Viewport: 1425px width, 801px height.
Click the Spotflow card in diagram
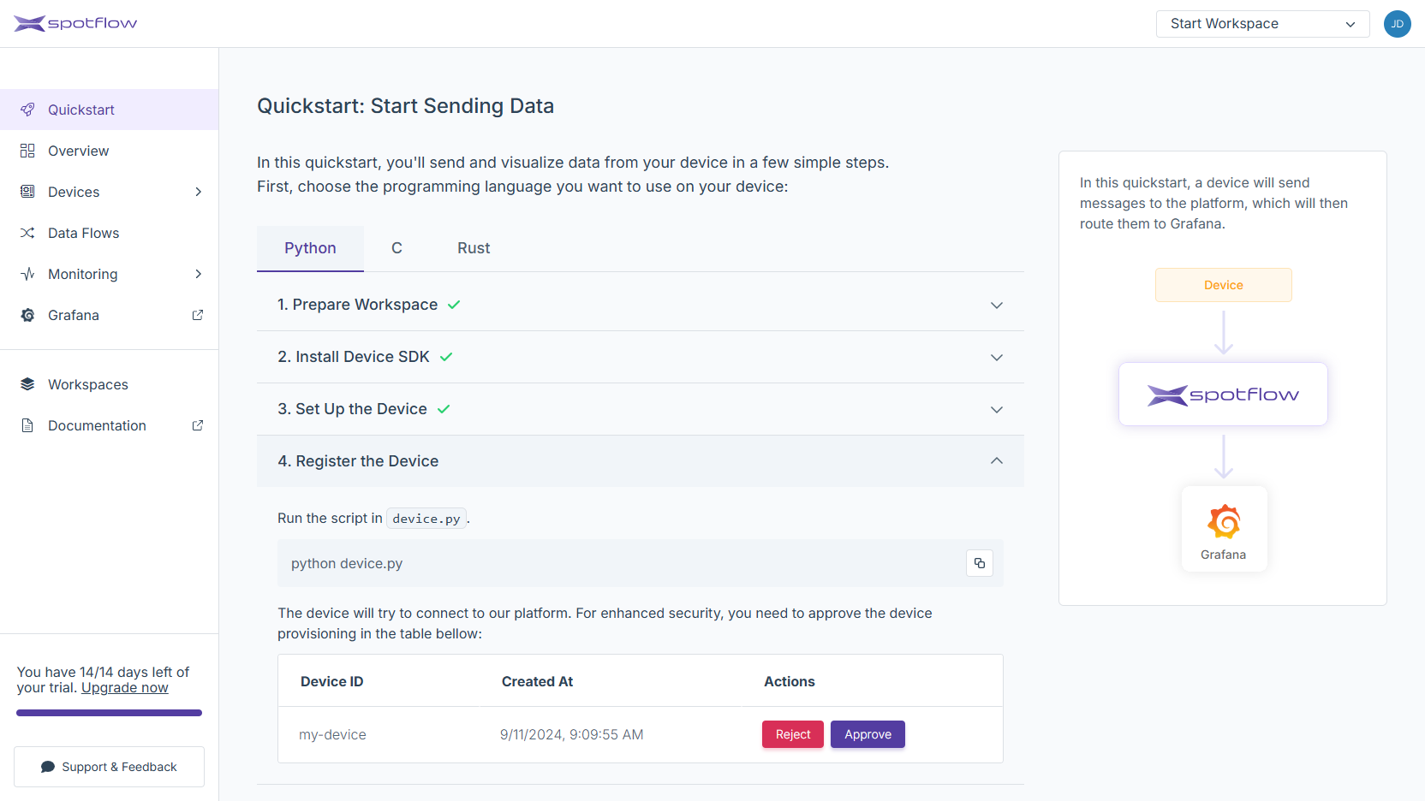click(x=1223, y=394)
